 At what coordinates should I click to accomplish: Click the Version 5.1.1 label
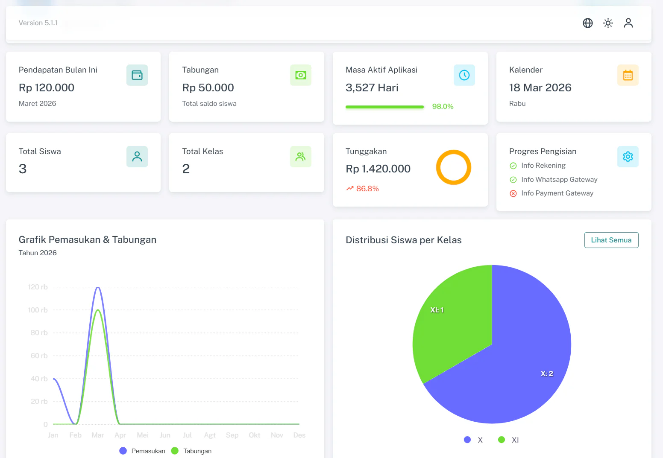pos(38,23)
